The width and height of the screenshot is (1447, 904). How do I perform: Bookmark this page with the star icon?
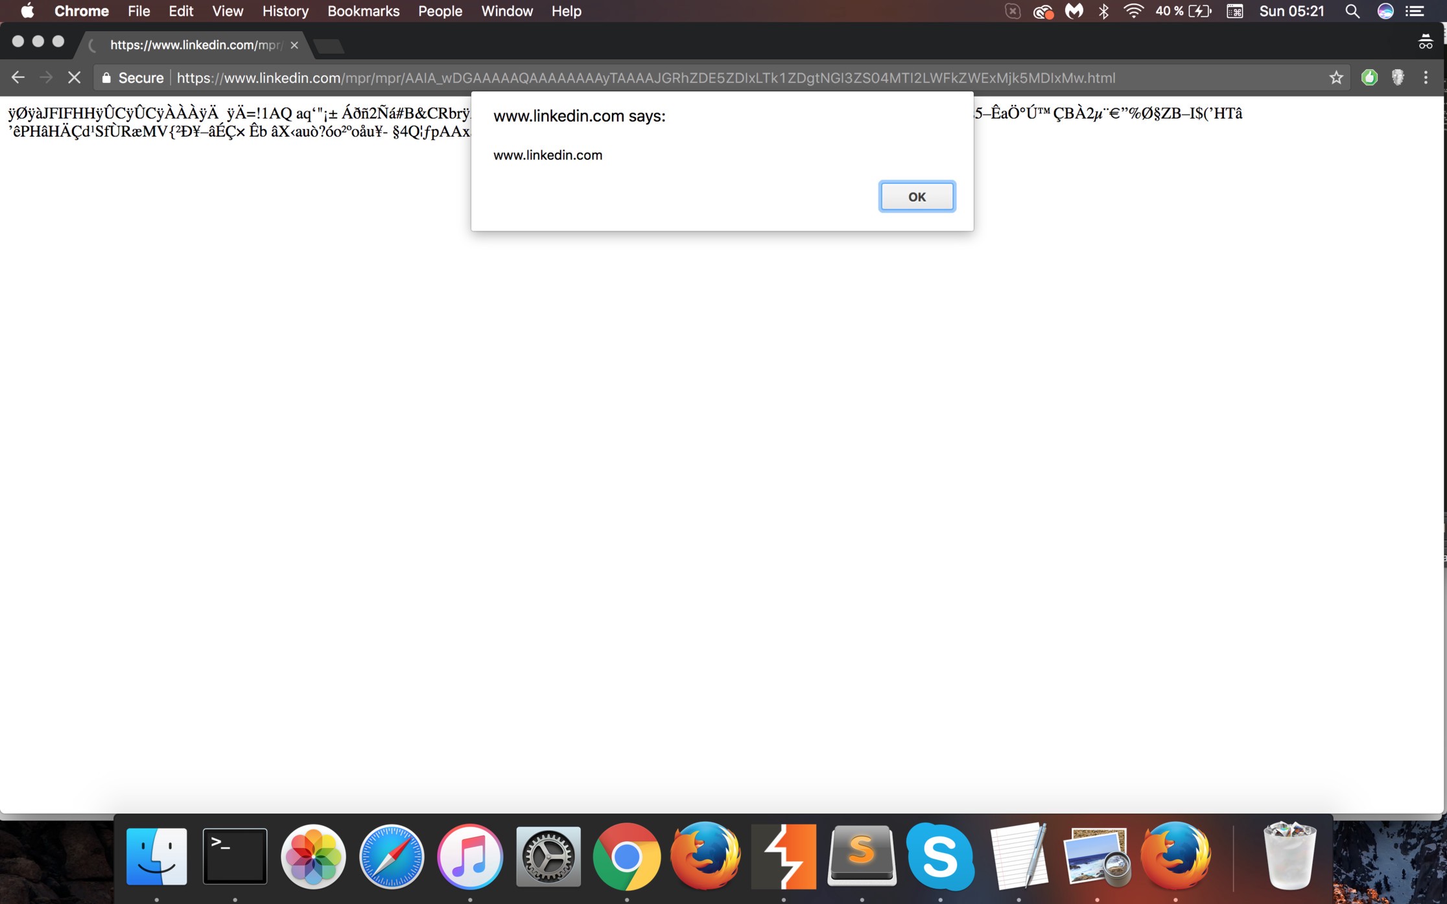tap(1336, 78)
